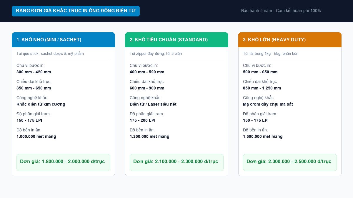Click the value '1.500.000 mét màng'
353x198 pixels.
click(x=263, y=136)
